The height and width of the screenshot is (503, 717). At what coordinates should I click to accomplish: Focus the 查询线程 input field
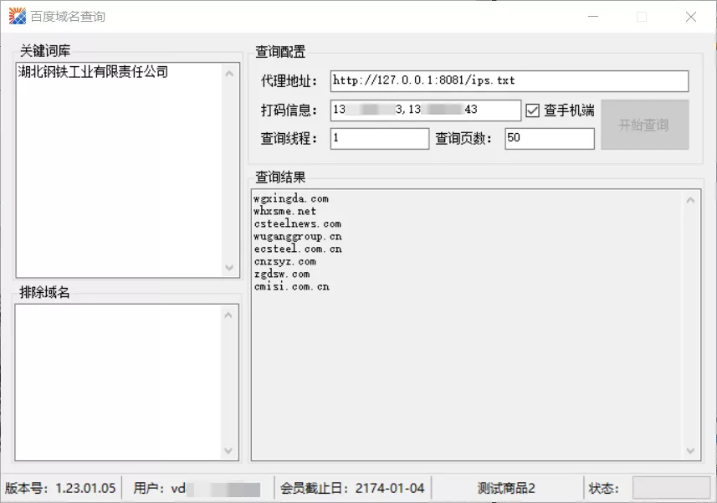tap(380, 139)
